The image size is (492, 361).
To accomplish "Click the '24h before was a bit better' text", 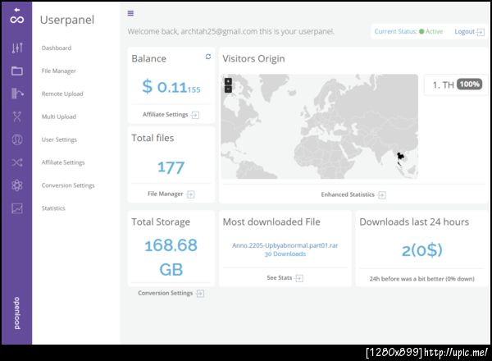I will click(421, 279).
